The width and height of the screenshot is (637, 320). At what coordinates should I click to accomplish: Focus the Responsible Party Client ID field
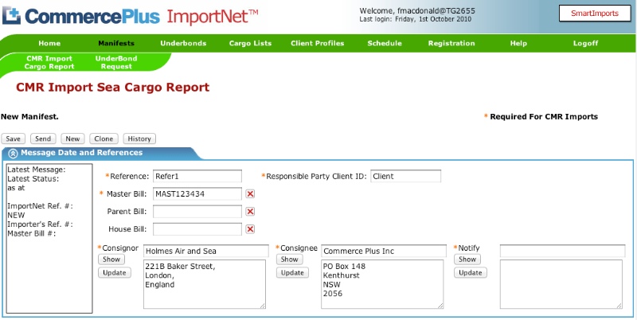click(405, 177)
